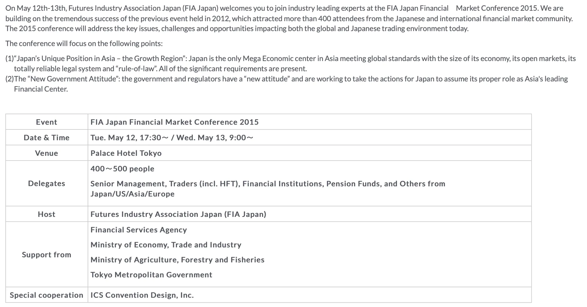This screenshot has width=587, height=307.
Task: Click the Host label cell
Action: (47, 214)
